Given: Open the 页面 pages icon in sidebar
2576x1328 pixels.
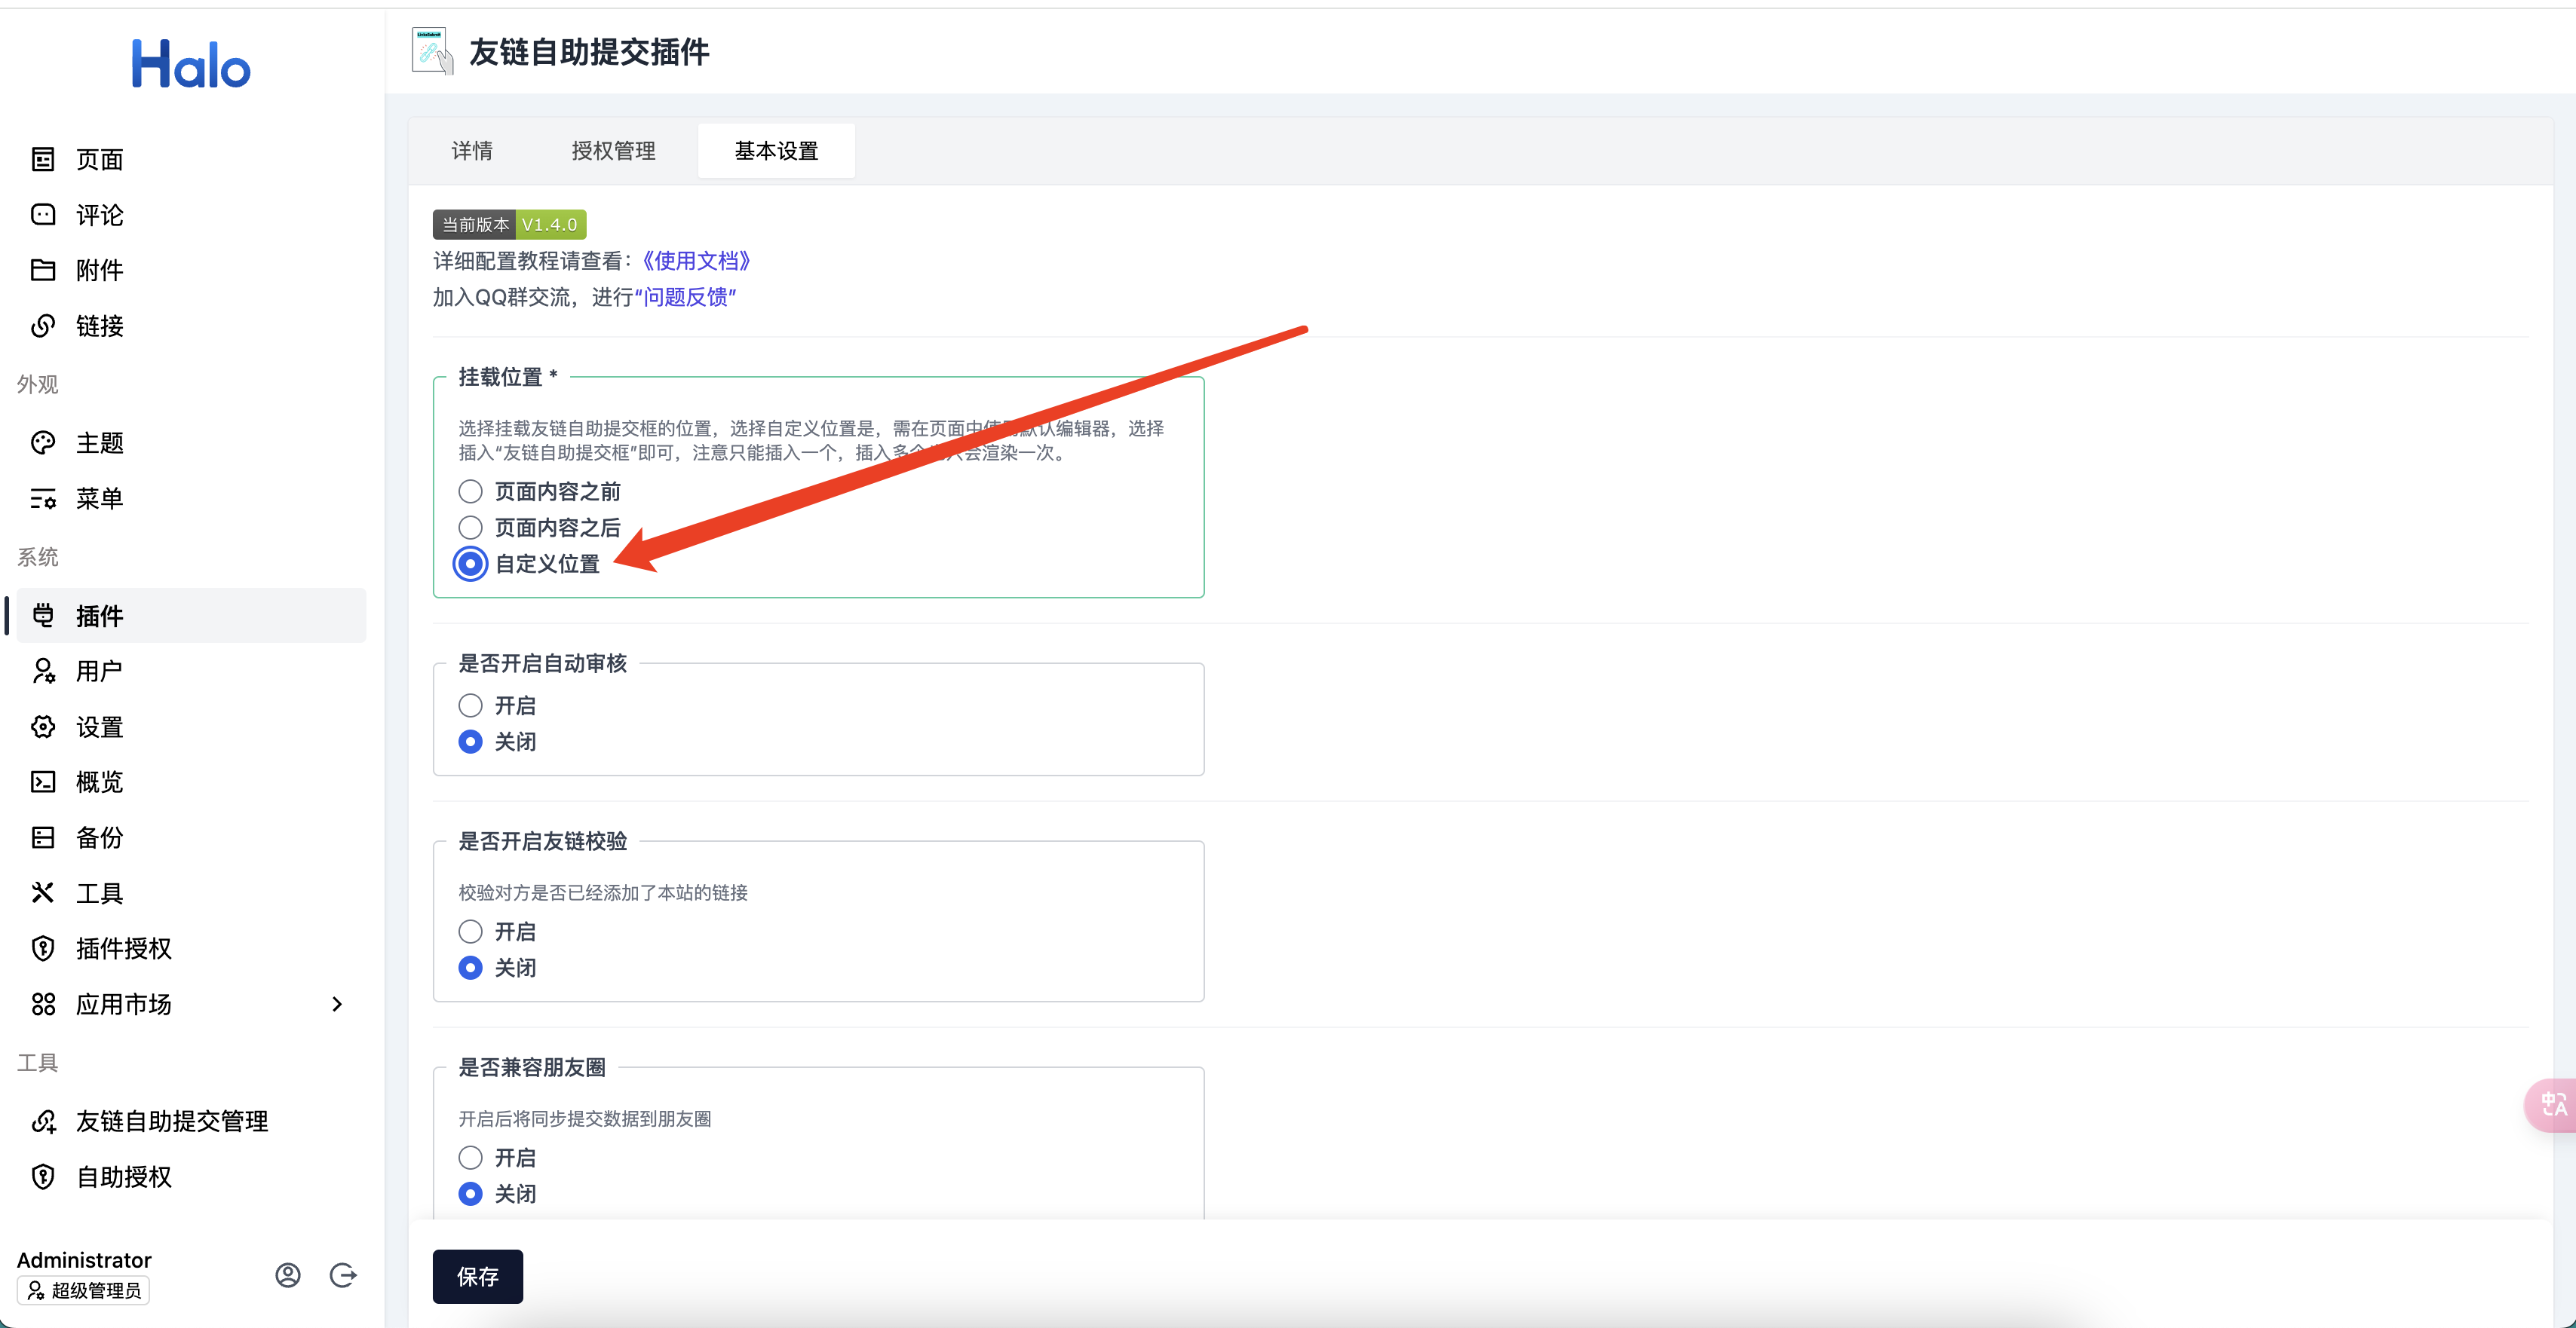Looking at the screenshot, I should coord(43,159).
